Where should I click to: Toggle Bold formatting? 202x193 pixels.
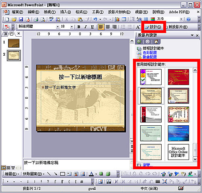tap(79, 27)
